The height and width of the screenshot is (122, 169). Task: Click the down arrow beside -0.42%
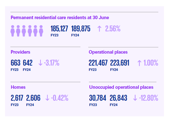click(47, 98)
